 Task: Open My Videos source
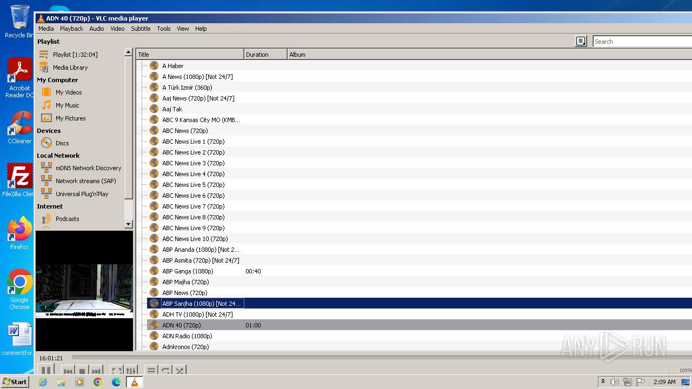coord(69,92)
